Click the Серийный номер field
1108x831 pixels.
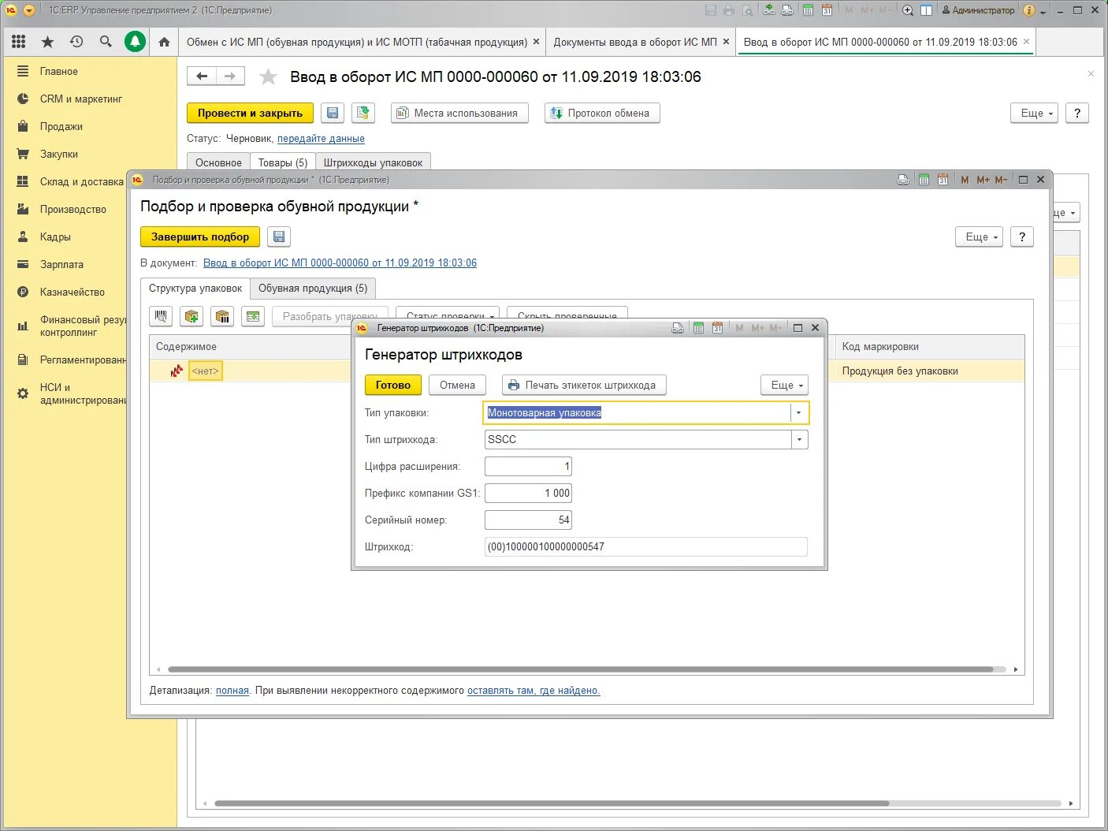528,520
